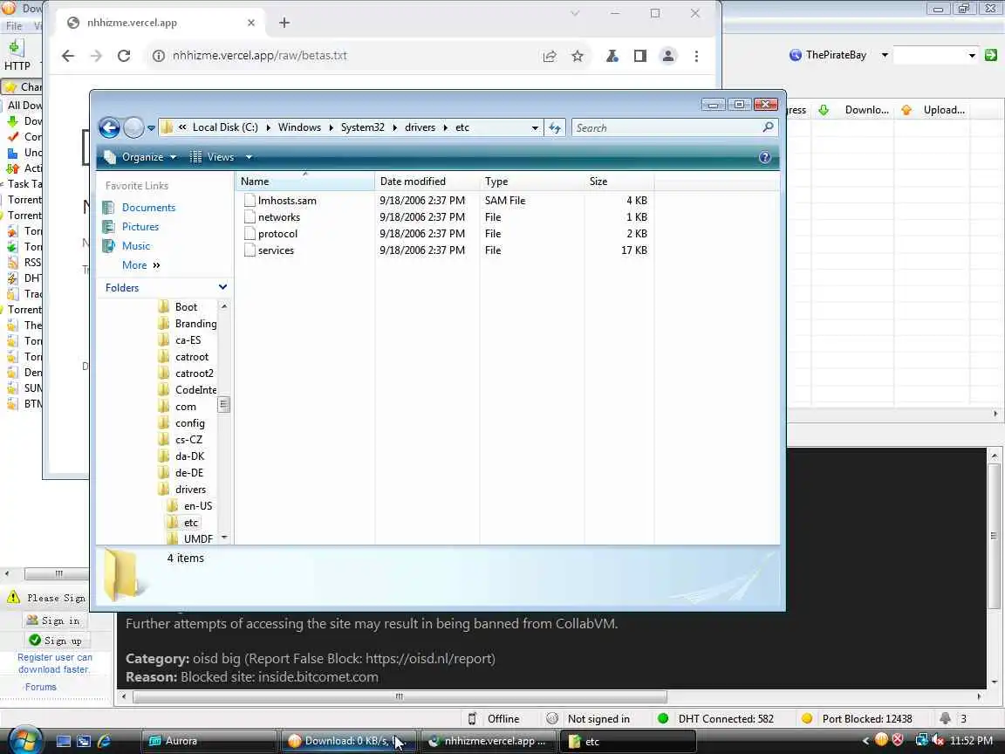The image size is (1005, 754).
Task: Open Pictures favorite link
Action: (140, 227)
